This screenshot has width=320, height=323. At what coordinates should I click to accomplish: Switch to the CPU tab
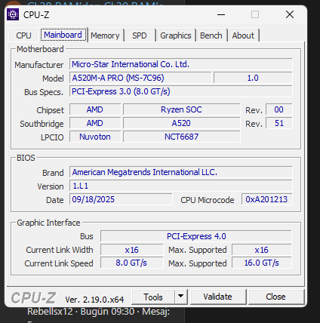click(23, 35)
